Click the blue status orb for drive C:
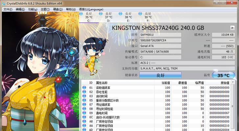The width and height of the screenshot is (239, 131). [x=81, y=14]
